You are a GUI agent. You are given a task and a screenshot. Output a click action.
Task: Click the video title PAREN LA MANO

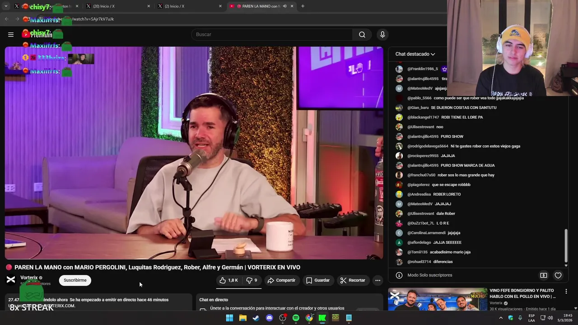pyautogui.click(x=157, y=267)
